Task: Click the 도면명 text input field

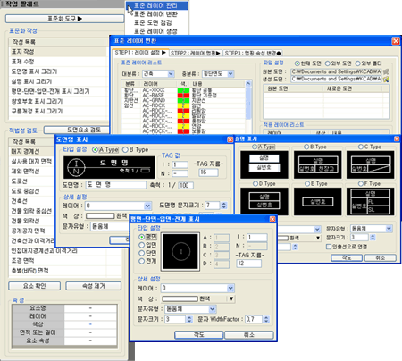Action: (x=116, y=185)
